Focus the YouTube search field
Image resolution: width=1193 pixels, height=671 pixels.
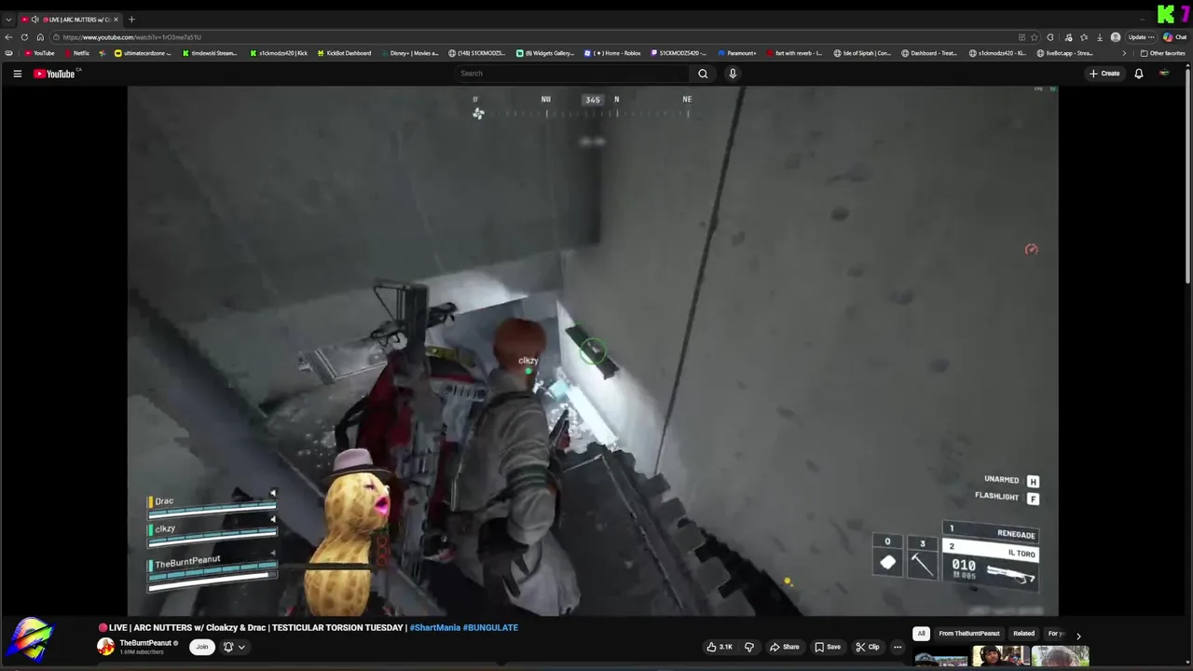571,74
